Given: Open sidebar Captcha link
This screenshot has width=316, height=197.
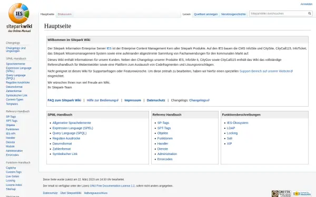Looking at the screenshot, I should [11, 168].
